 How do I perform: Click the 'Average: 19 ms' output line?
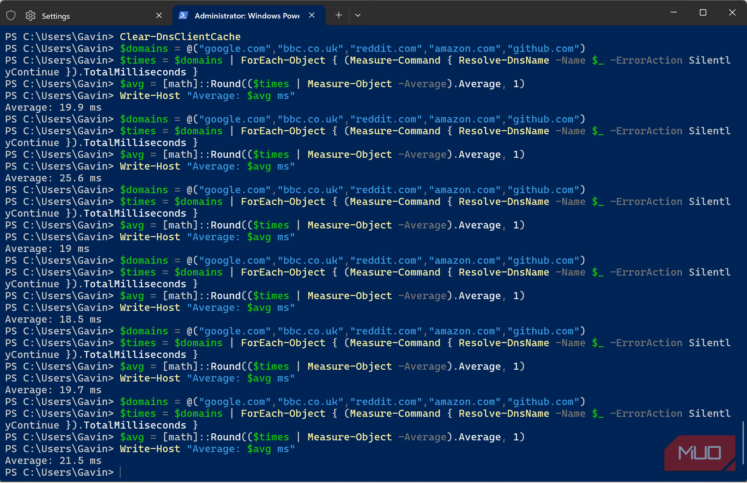[47, 249]
